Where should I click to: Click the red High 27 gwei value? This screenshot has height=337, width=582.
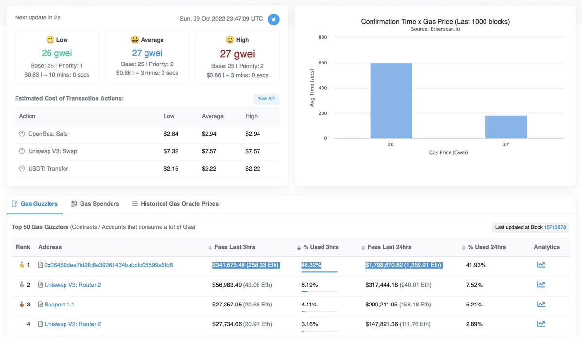coord(237,54)
